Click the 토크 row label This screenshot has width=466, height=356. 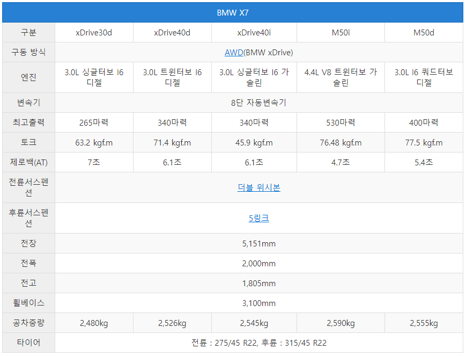coord(28,142)
